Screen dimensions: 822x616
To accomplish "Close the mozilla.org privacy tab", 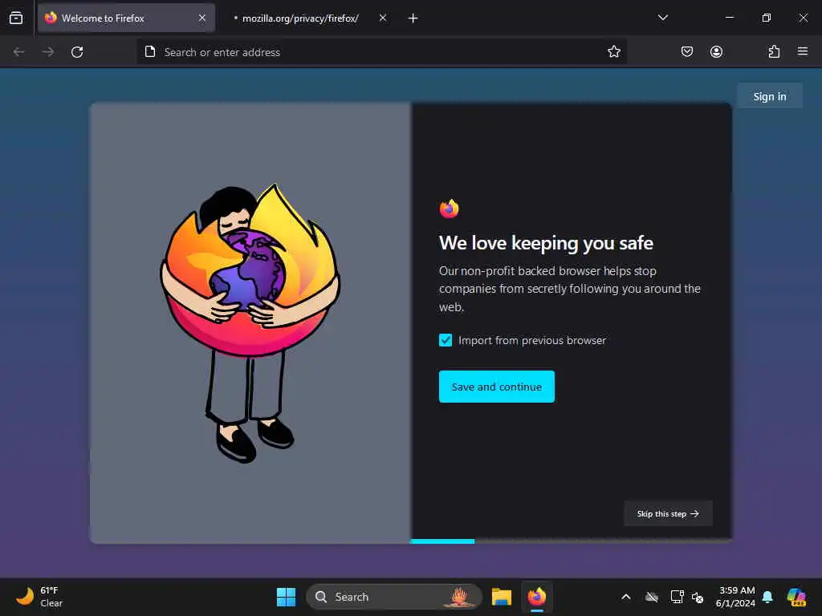I will click(x=383, y=18).
